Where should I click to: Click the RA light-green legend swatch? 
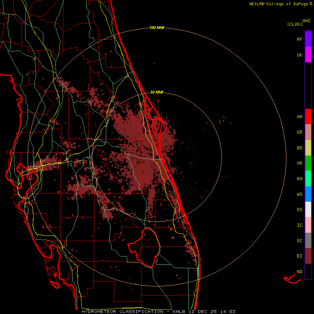308,179
